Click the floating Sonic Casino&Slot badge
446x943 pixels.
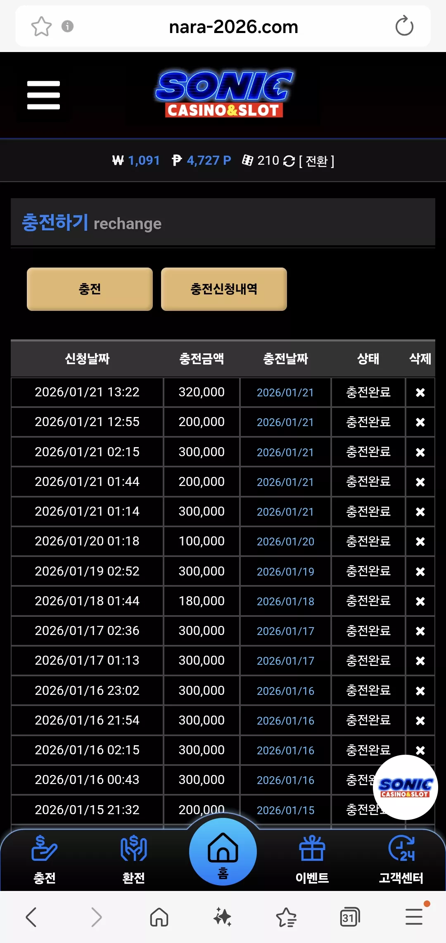405,787
